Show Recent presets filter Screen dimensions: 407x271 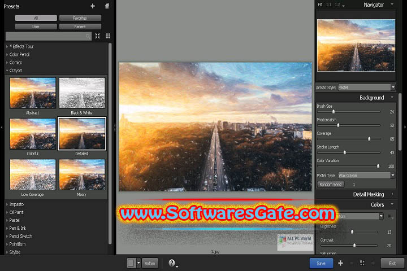point(80,27)
